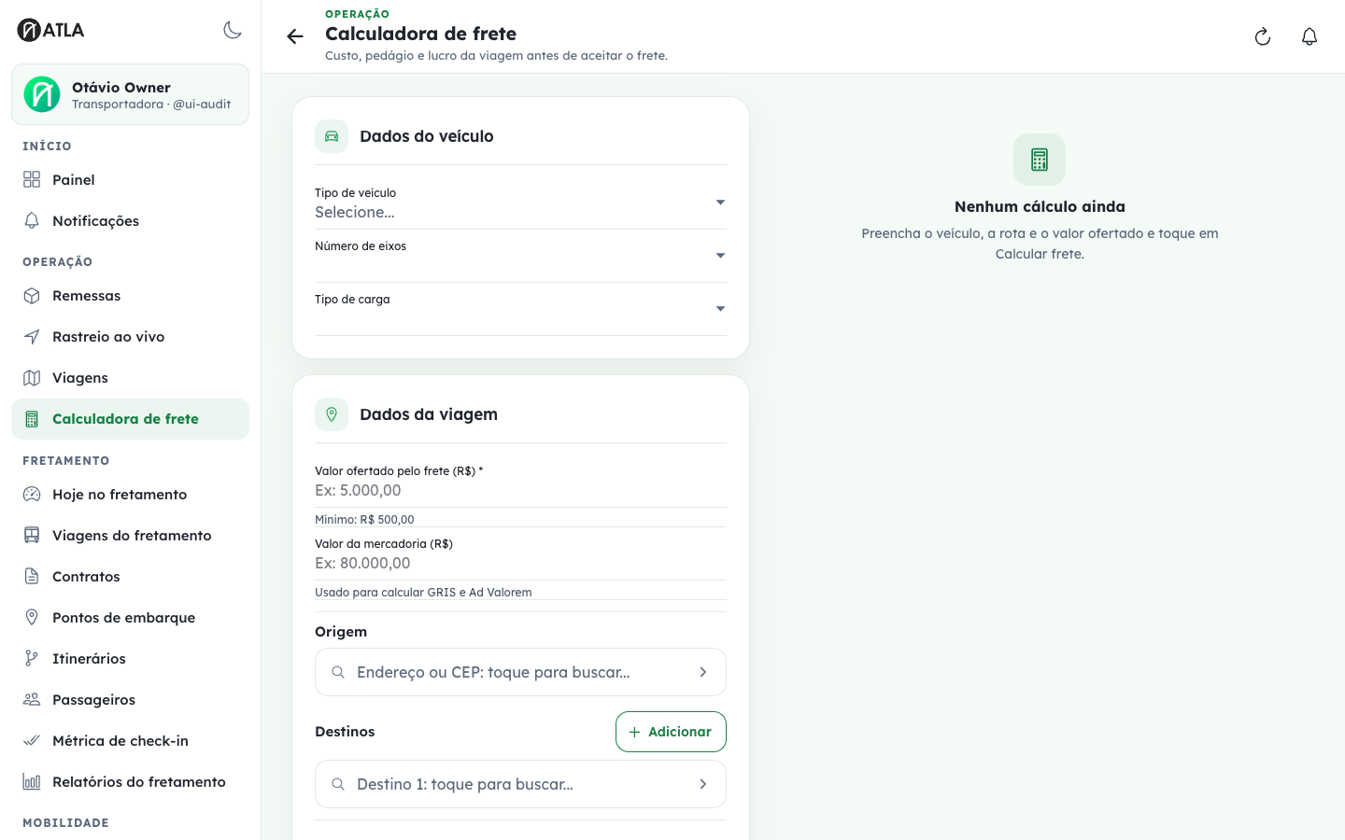Click the Contratos document icon
This screenshot has width=1345, height=840.
click(x=32, y=577)
